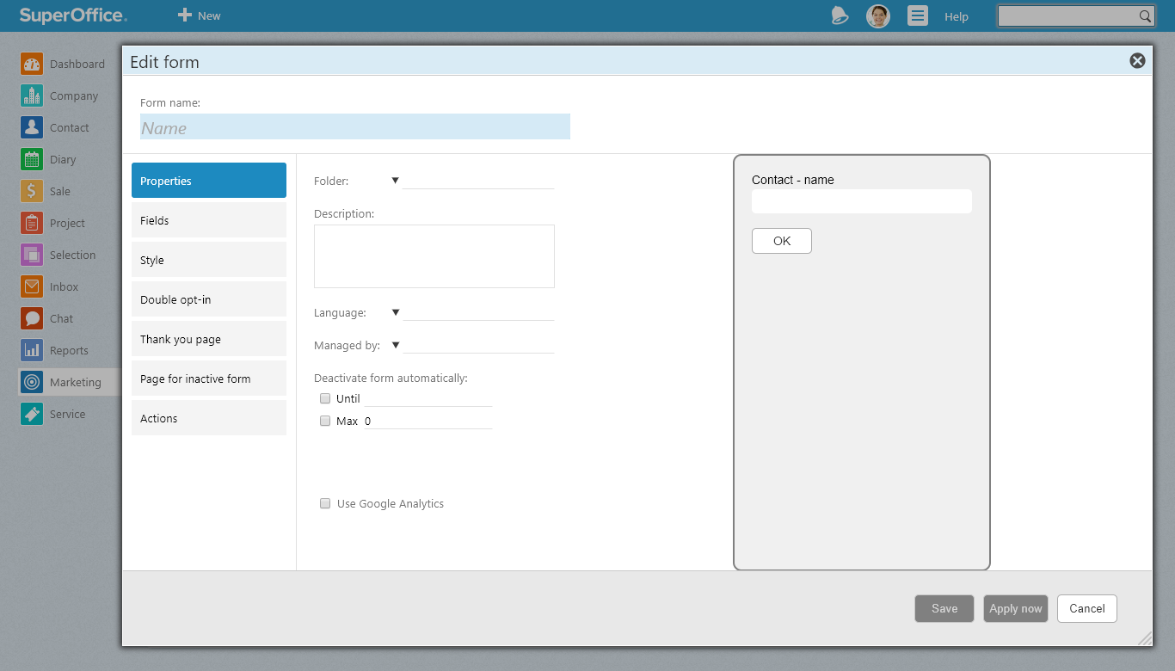Open the Help link
This screenshot has height=671, width=1175.
point(957,16)
